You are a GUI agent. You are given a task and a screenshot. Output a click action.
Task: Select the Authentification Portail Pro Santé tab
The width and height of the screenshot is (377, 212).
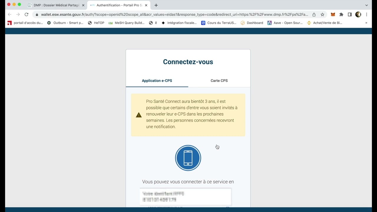click(x=119, y=5)
